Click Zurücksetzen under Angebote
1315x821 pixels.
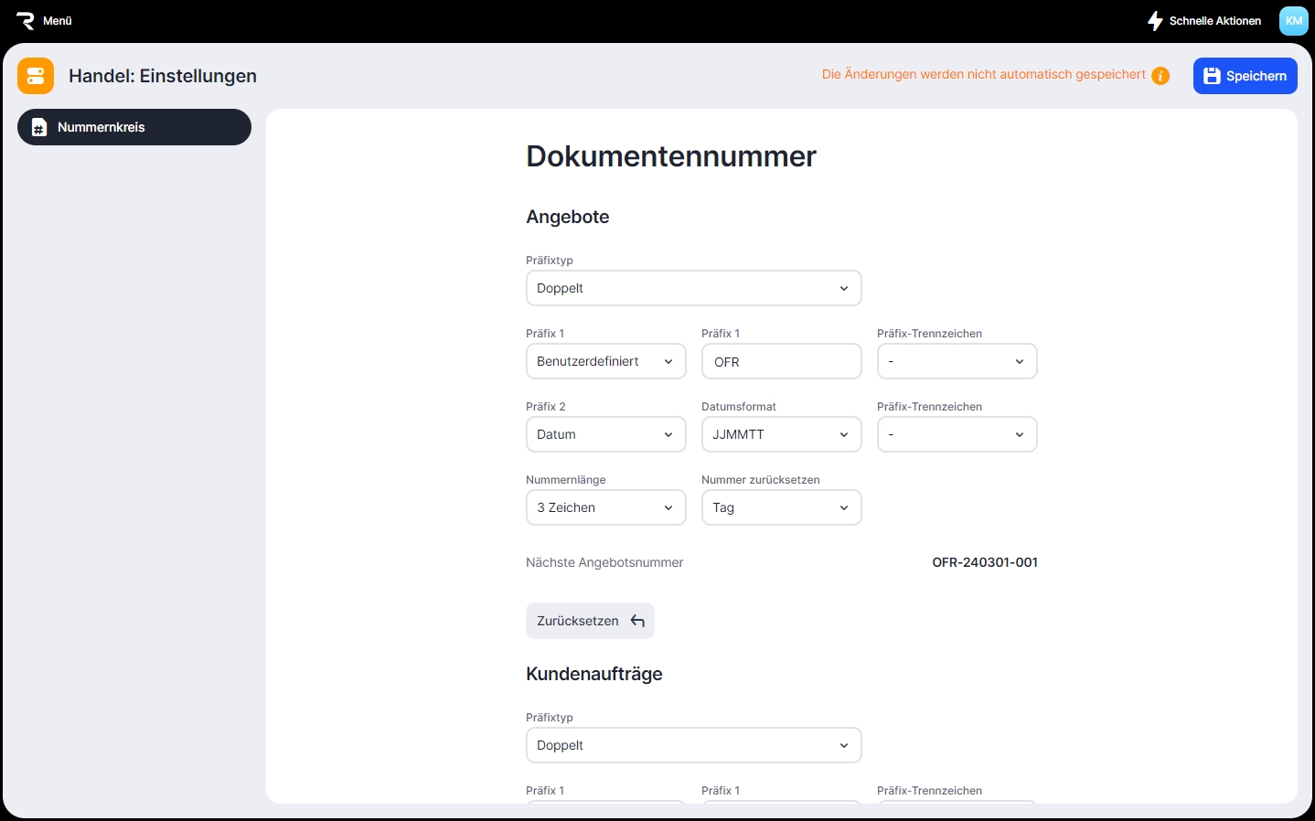589,621
